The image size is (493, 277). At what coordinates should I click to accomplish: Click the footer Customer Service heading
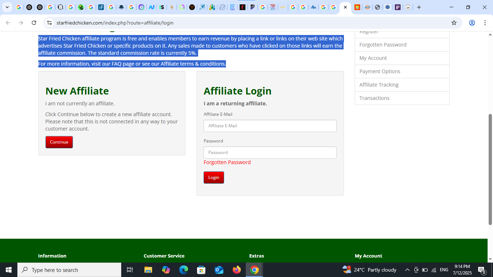pos(164,256)
